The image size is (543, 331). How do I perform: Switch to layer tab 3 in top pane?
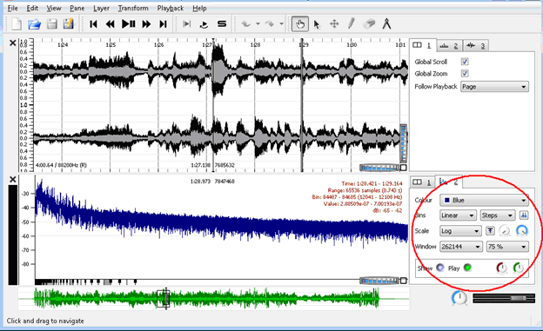click(476, 45)
